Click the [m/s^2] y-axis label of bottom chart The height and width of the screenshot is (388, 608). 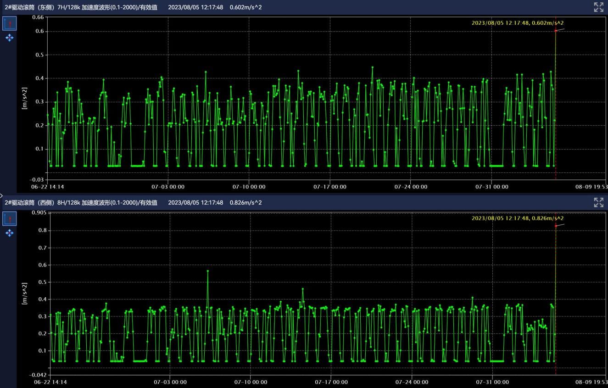pos(24,294)
